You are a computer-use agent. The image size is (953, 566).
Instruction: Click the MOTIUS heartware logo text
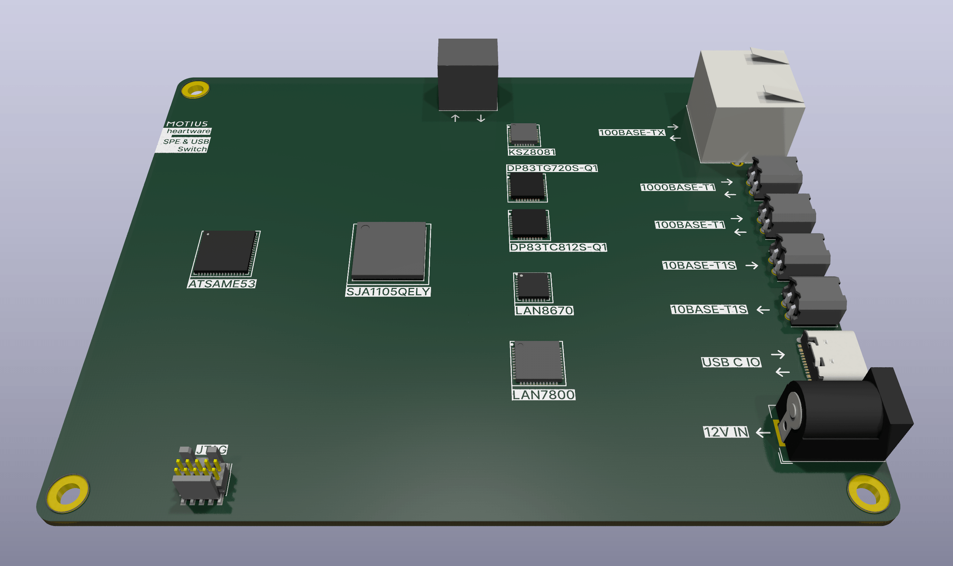[187, 127]
